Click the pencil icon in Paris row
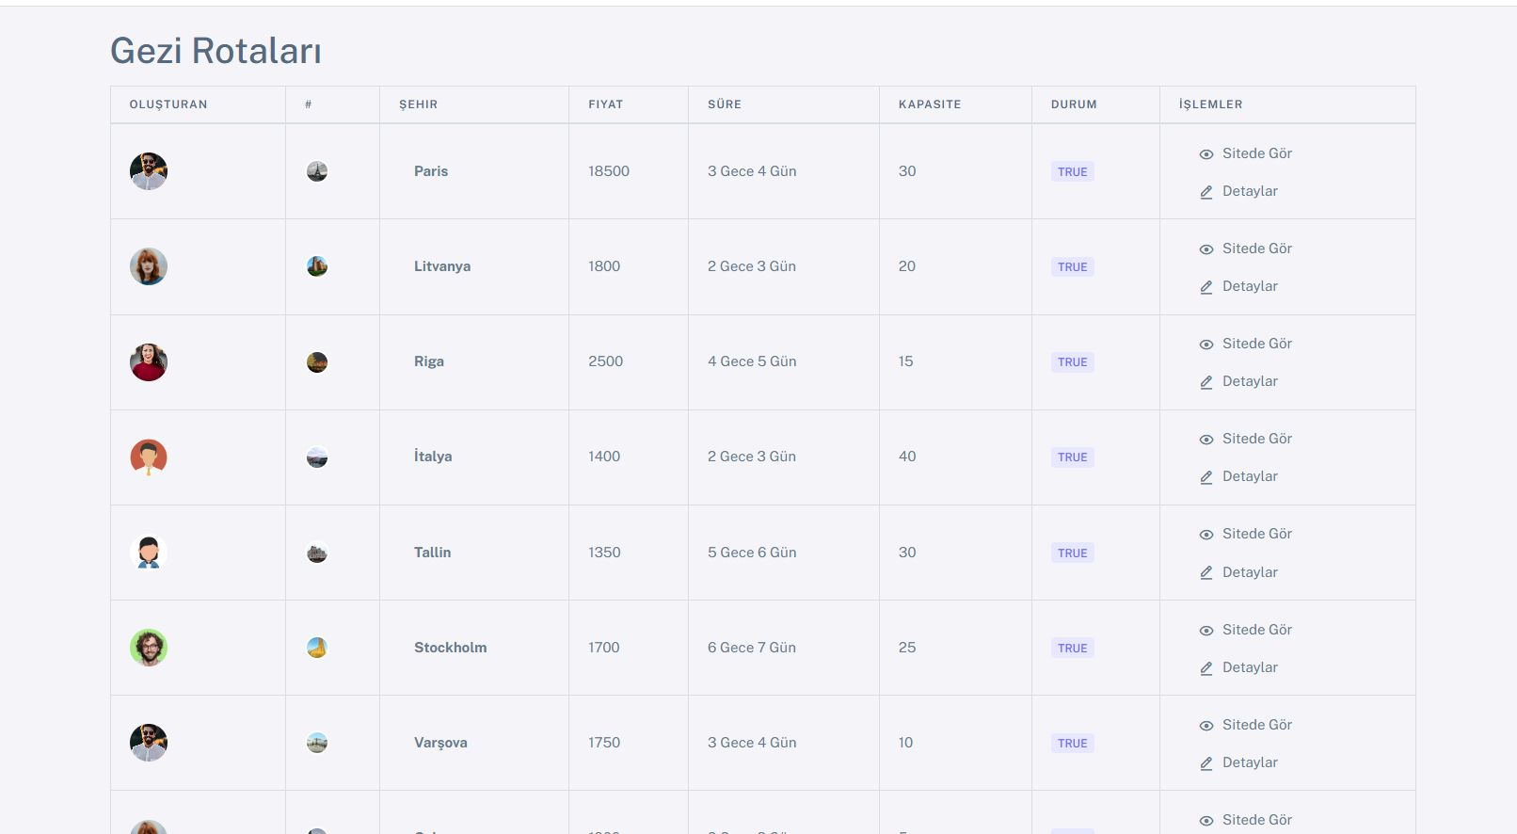The height and width of the screenshot is (834, 1517). click(x=1206, y=192)
